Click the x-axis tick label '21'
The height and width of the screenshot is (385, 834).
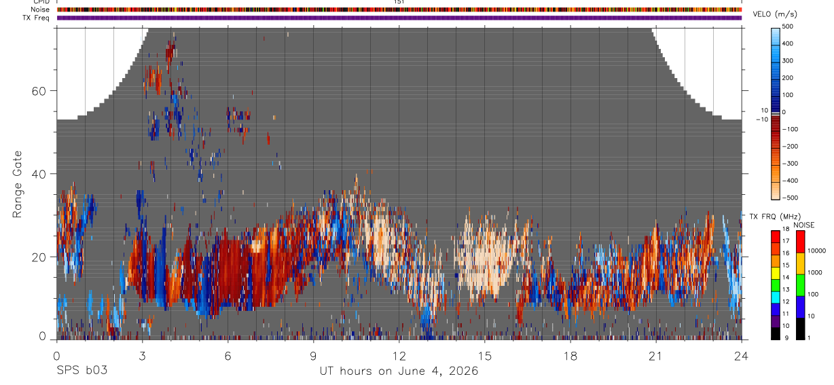point(656,355)
